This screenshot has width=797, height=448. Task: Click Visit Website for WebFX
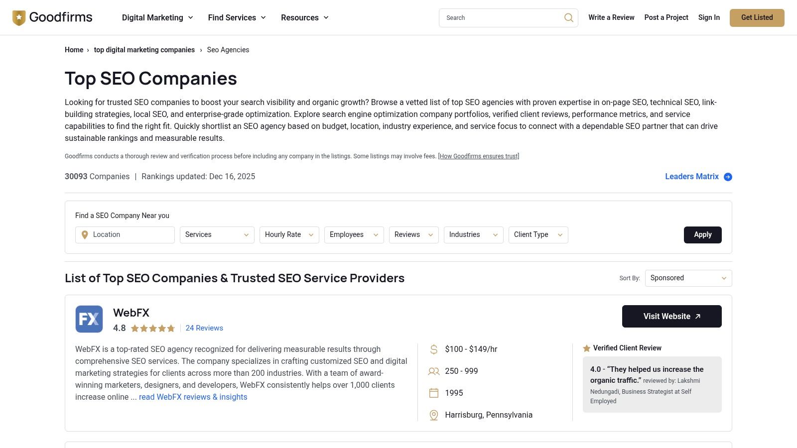(672, 317)
